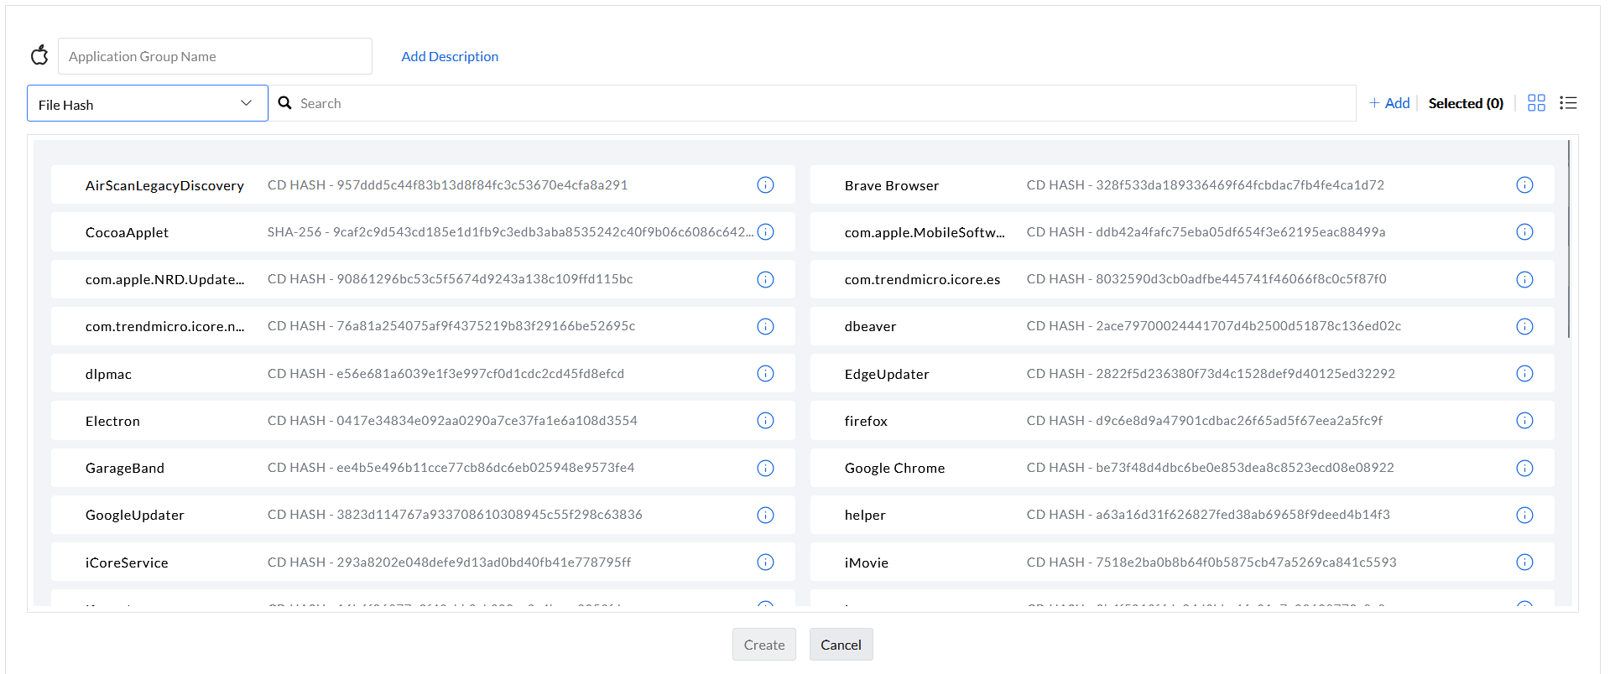
Task: Open iCoreService info icon
Action: tap(765, 563)
